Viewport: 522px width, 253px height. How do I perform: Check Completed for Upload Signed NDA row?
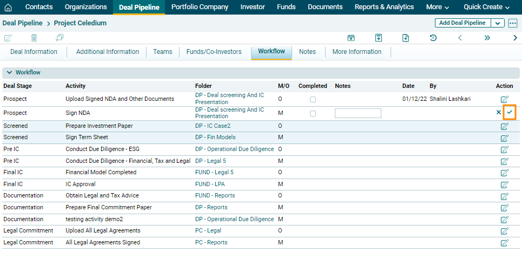tap(313, 100)
